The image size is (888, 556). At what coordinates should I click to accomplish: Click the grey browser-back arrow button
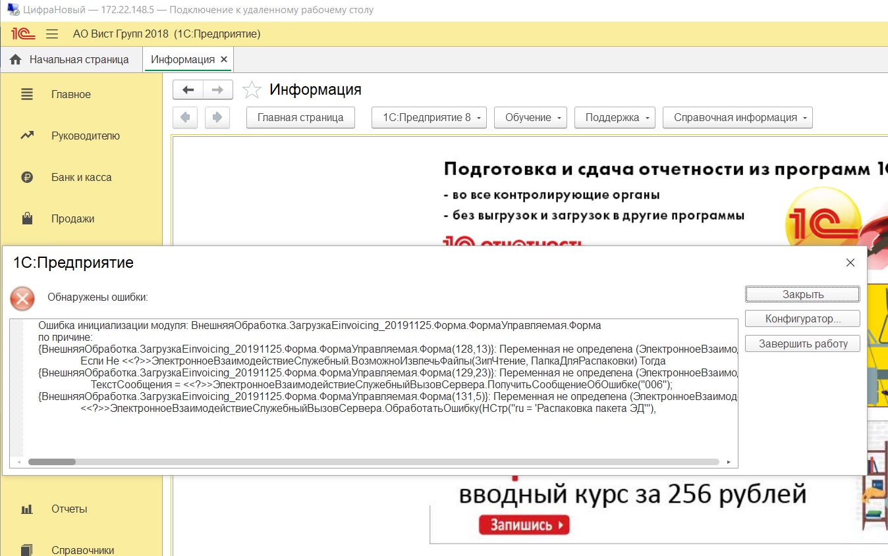[185, 117]
